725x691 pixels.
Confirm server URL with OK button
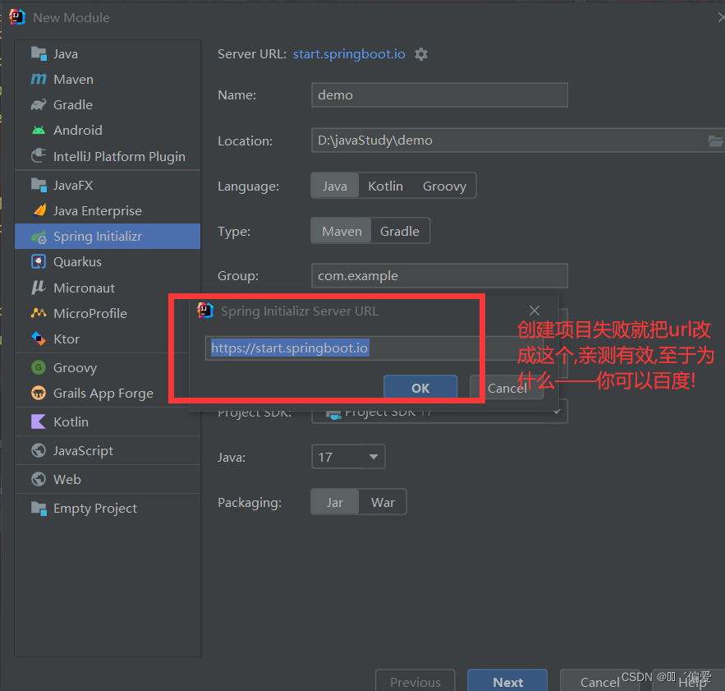420,388
